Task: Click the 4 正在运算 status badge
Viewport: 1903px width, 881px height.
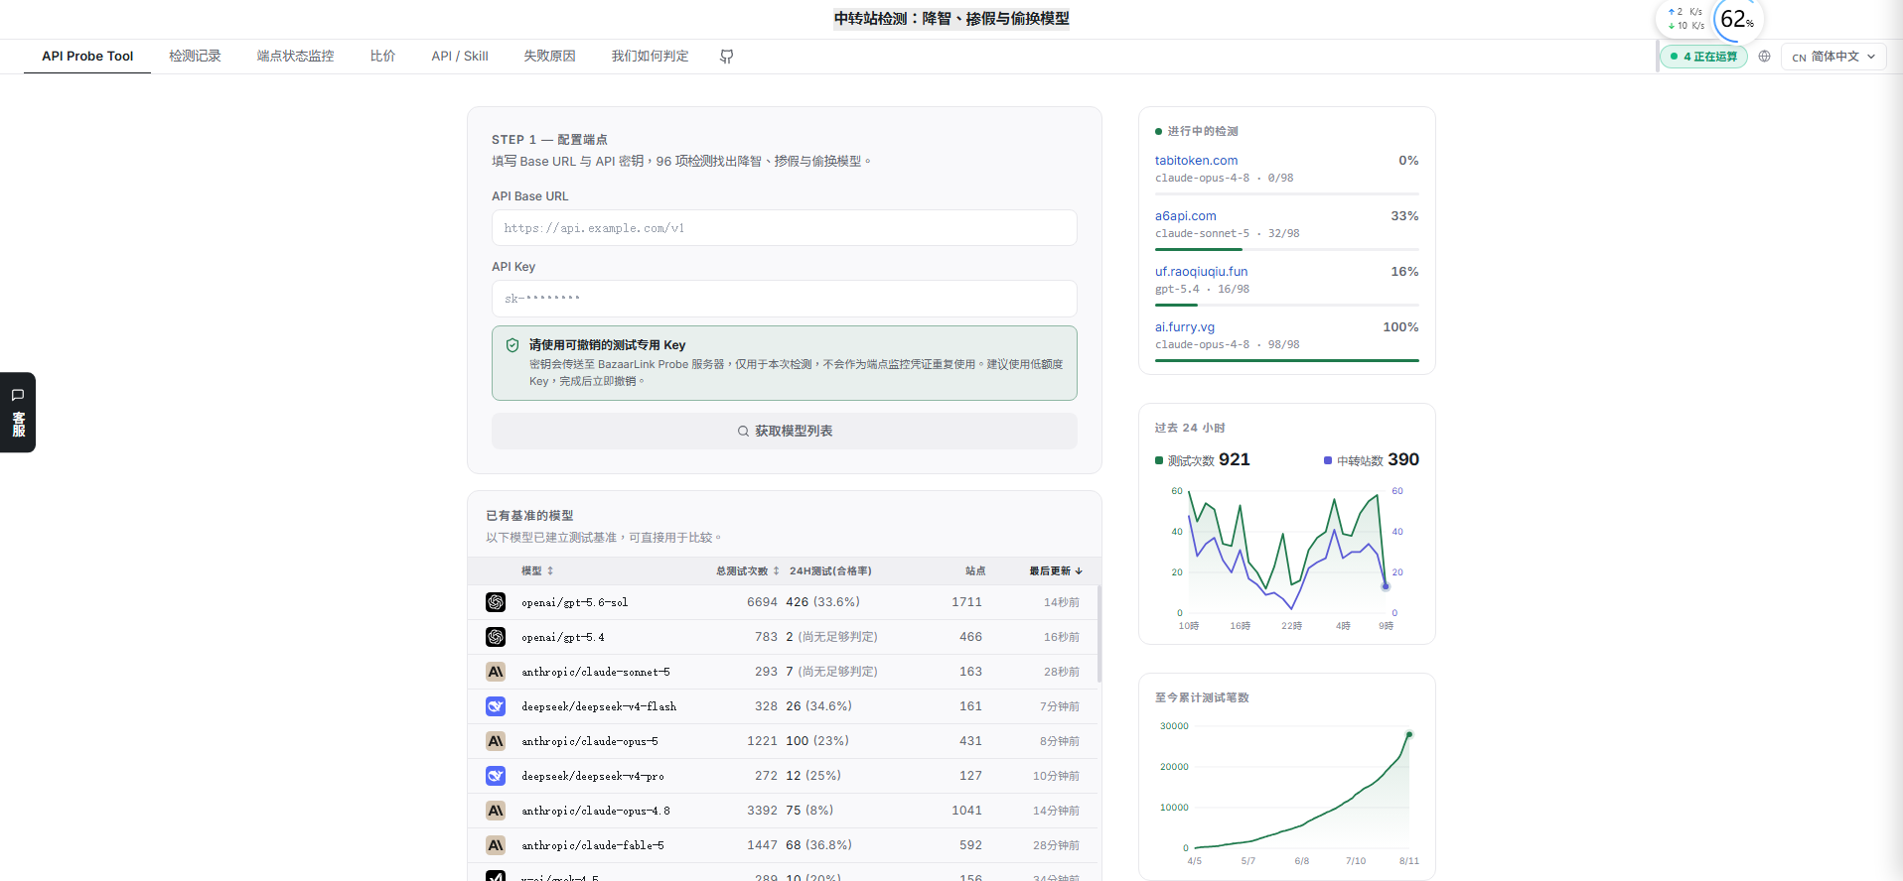Action: pos(1703,57)
